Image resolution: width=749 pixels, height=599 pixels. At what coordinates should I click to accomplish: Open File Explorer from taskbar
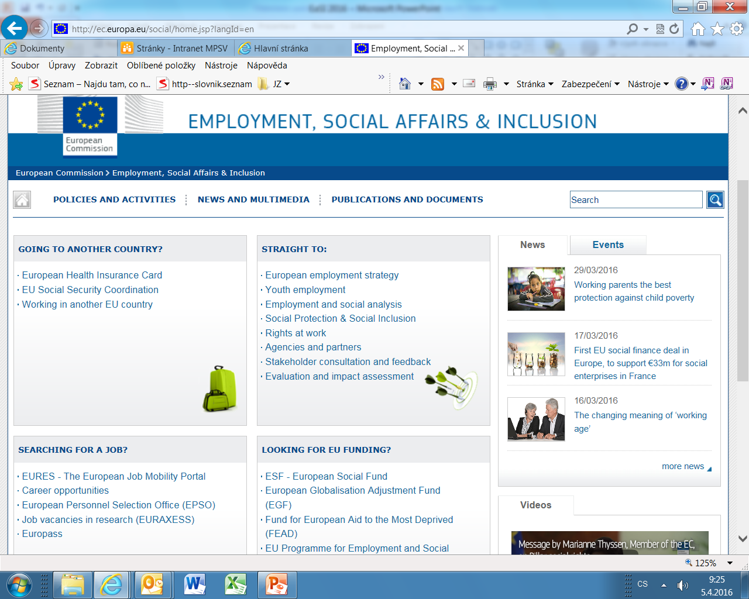73,585
